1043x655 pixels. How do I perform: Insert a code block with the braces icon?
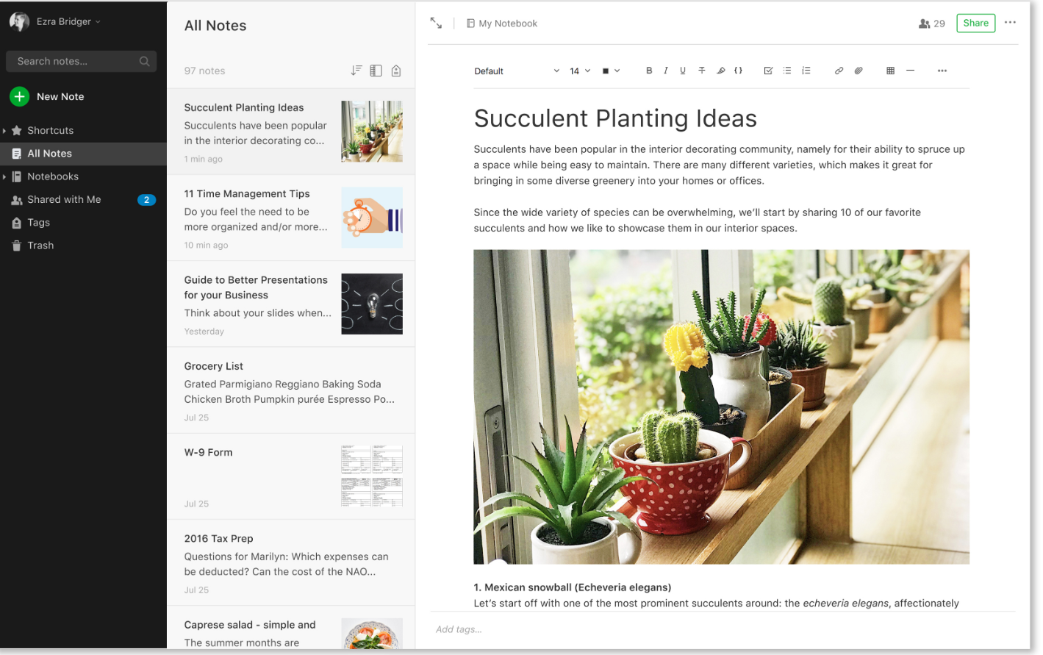click(739, 71)
